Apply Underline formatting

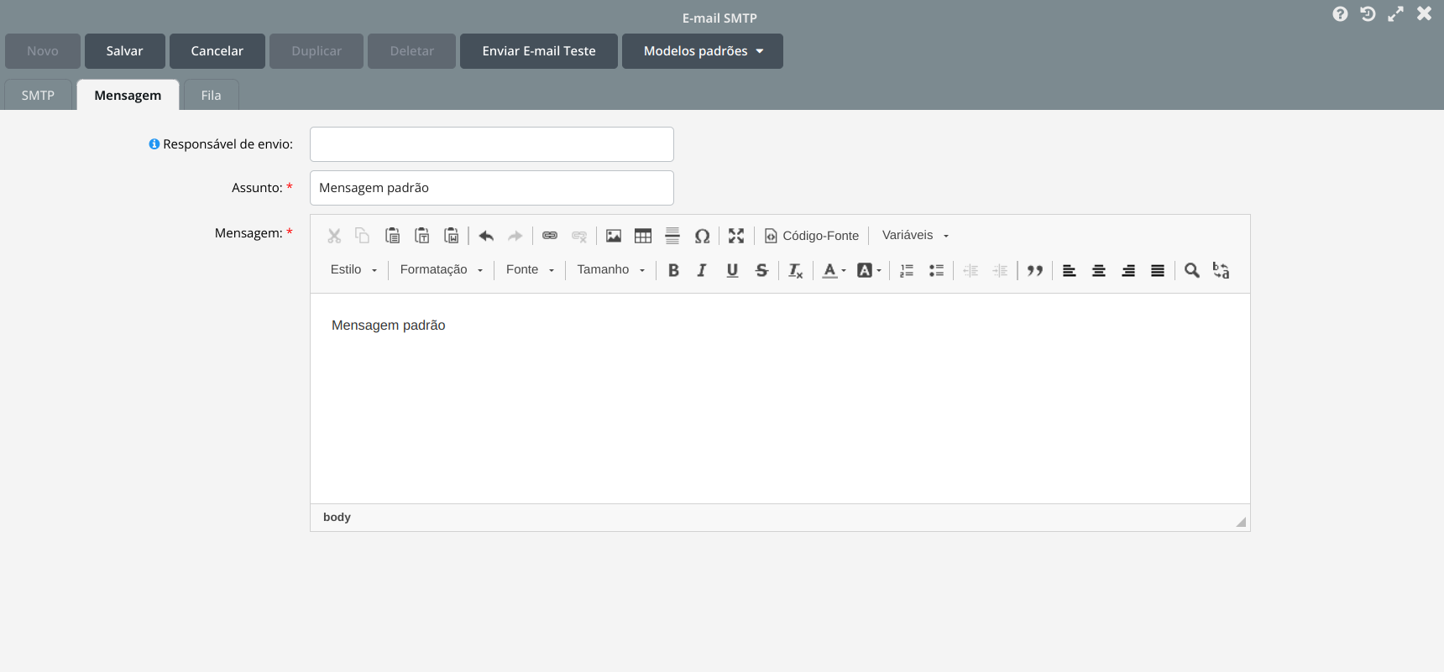pyautogui.click(x=732, y=270)
